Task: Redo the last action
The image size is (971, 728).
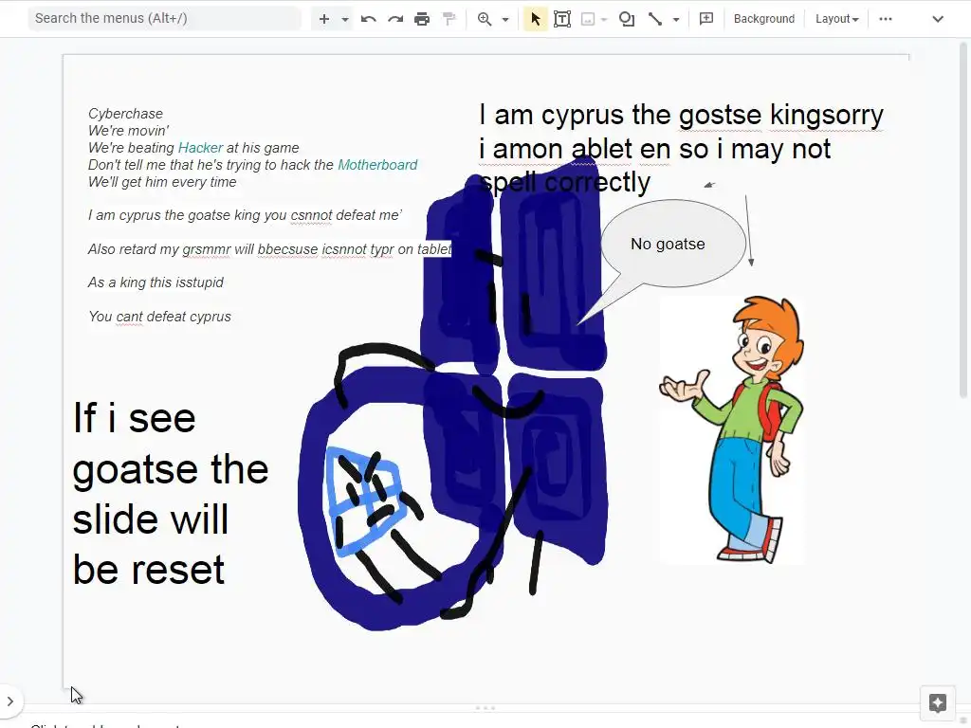Action: pyautogui.click(x=395, y=19)
